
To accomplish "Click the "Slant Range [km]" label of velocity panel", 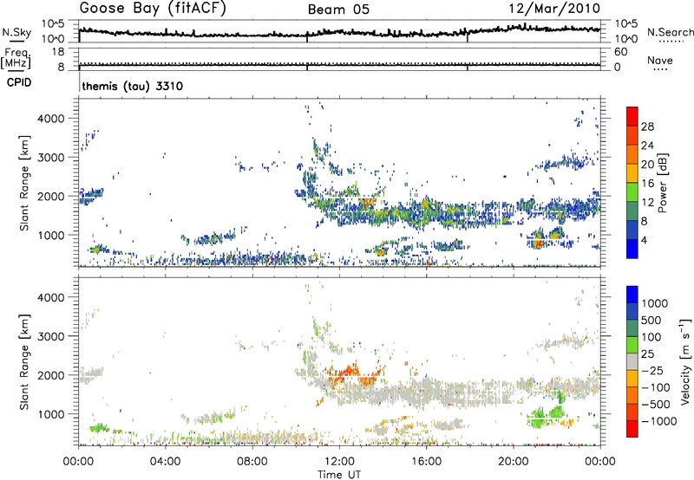I will 24,361.
